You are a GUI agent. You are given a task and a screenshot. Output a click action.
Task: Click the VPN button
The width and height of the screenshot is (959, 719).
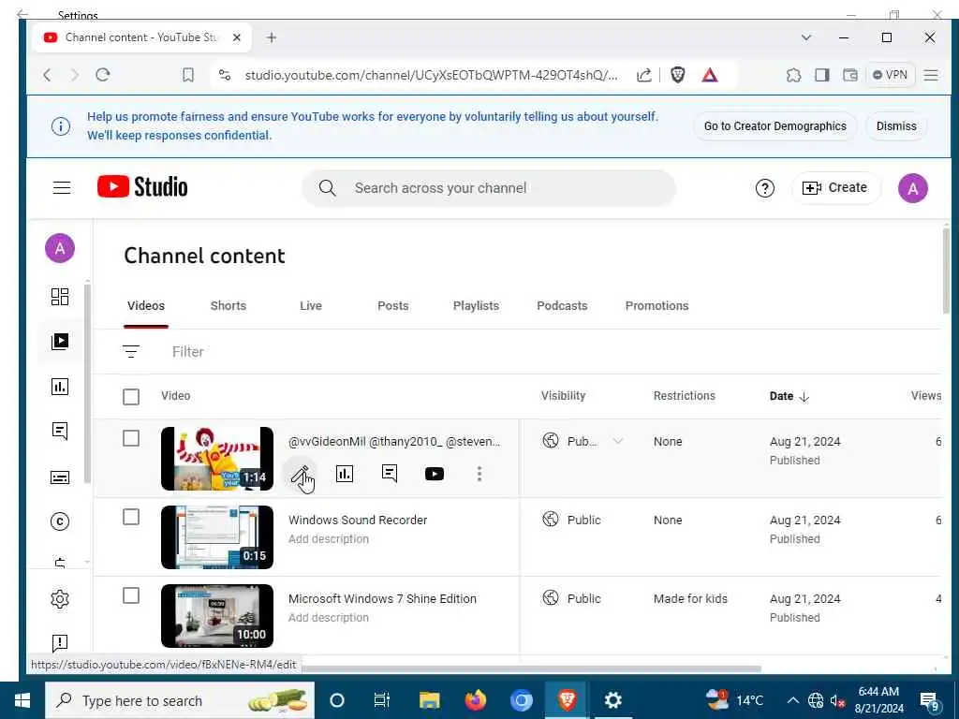[x=890, y=75]
